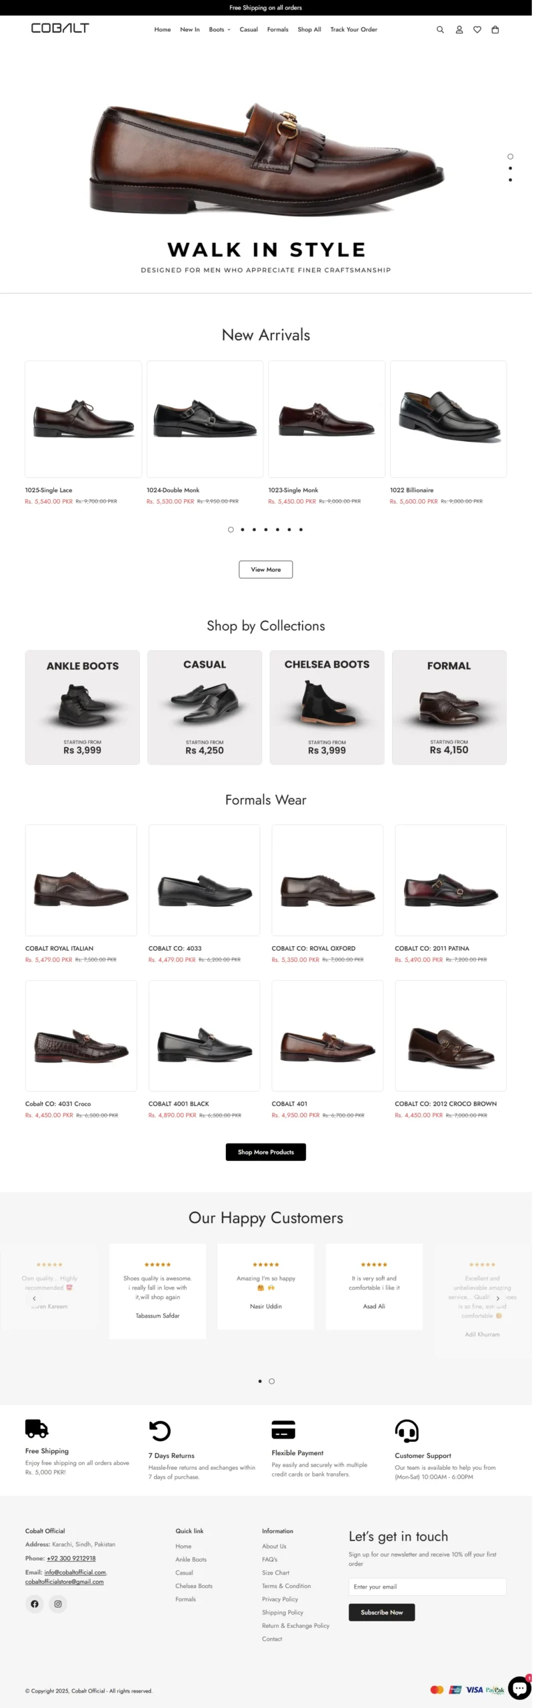This screenshot has height=1708, width=540.
Task: Select second testimonial pagination dot
Action: (x=271, y=1381)
